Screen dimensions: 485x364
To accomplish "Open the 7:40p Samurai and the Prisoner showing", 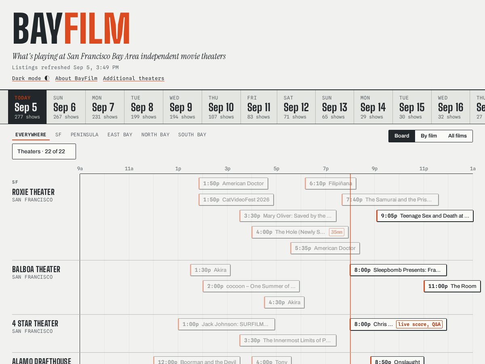I will (390, 200).
